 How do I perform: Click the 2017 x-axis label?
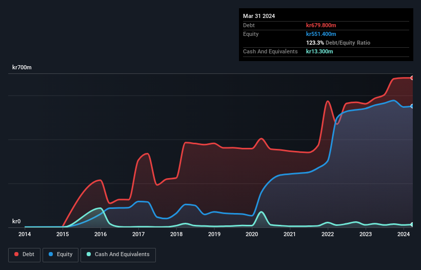(x=138, y=234)
